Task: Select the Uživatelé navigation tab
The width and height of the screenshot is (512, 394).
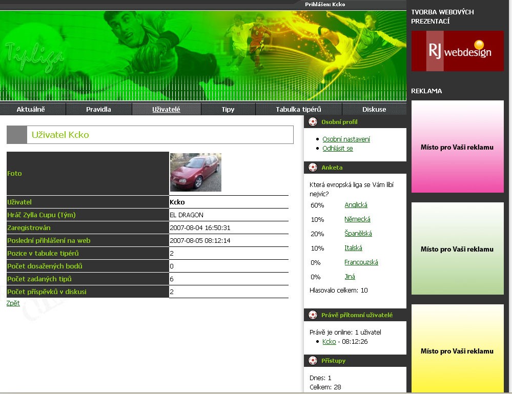Action: coord(166,109)
